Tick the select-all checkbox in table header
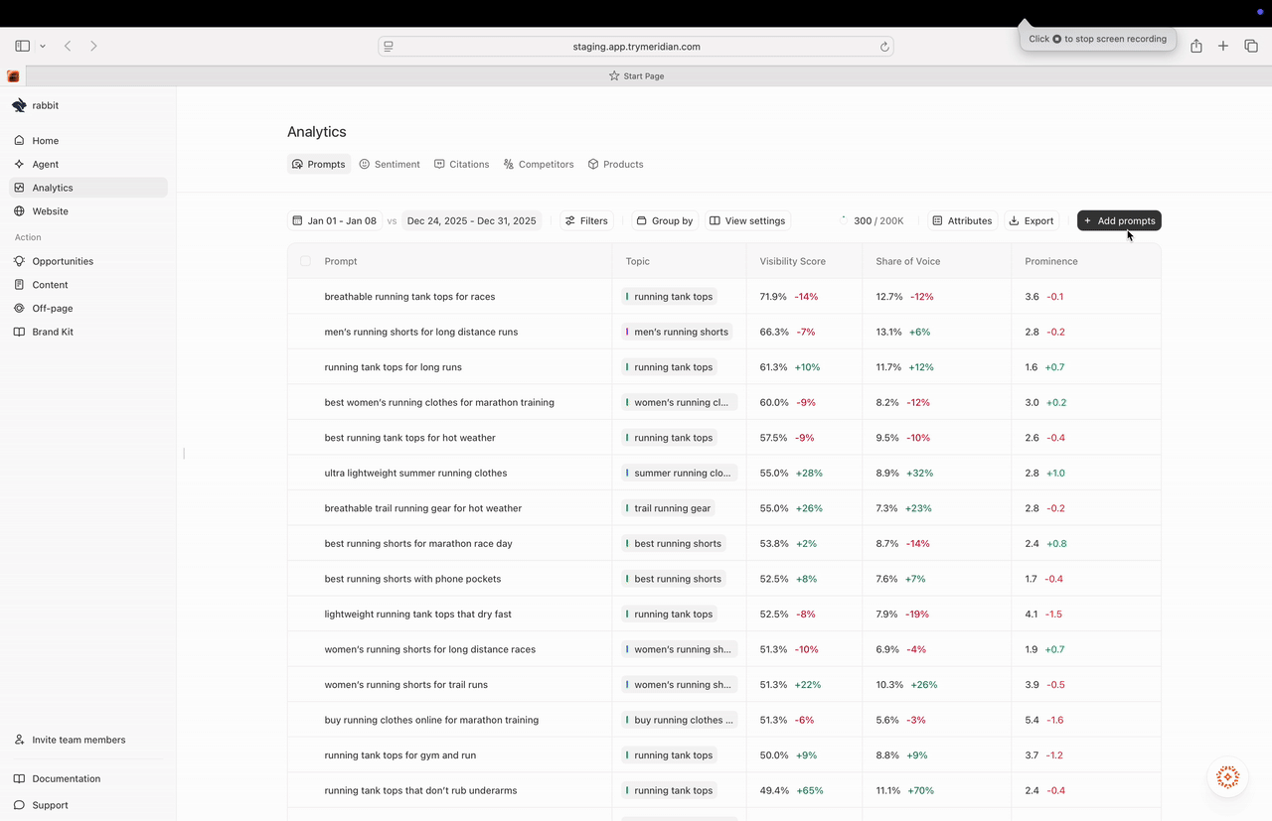The image size is (1272, 821). [x=305, y=261]
